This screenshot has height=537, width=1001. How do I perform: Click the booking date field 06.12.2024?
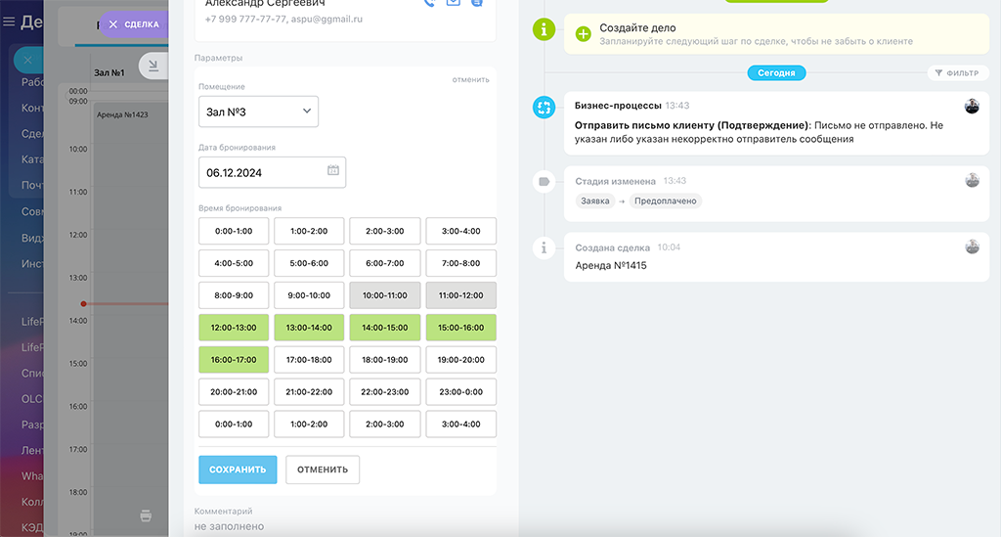[262, 172]
